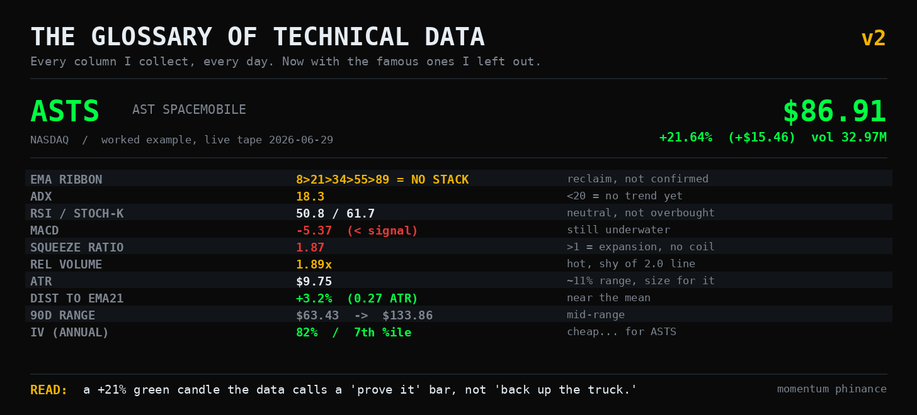Click the '8>21>34>55>89 = NO STACK' value

[x=382, y=180]
